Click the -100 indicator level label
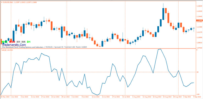The image size is (203, 99). click(x=198, y=94)
